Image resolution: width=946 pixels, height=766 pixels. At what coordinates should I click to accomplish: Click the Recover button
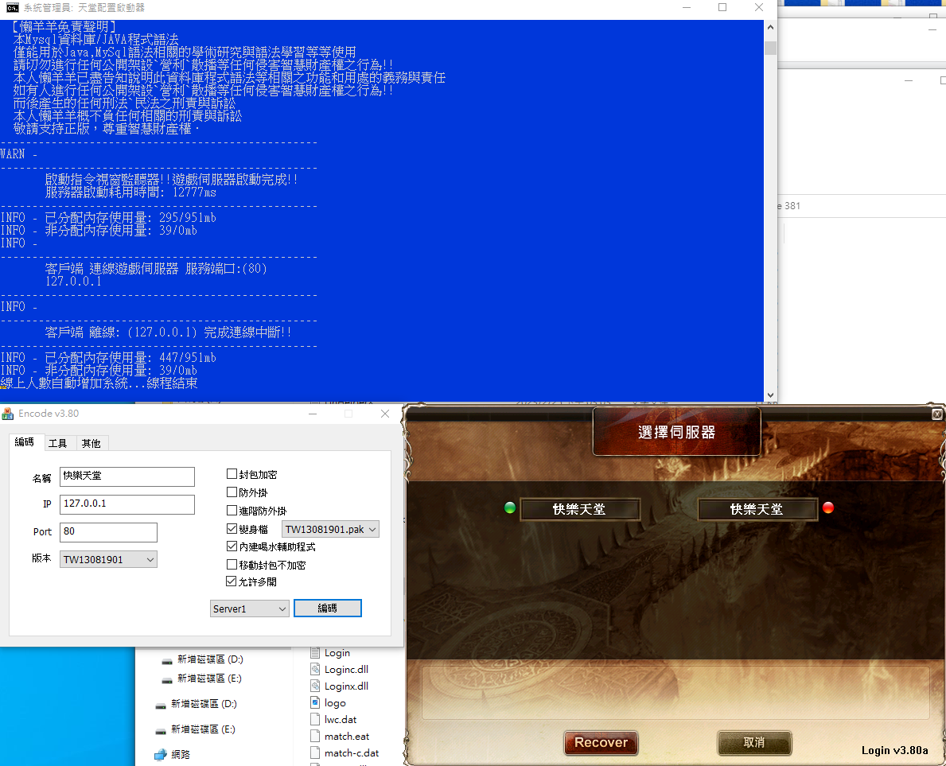click(601, 742)
